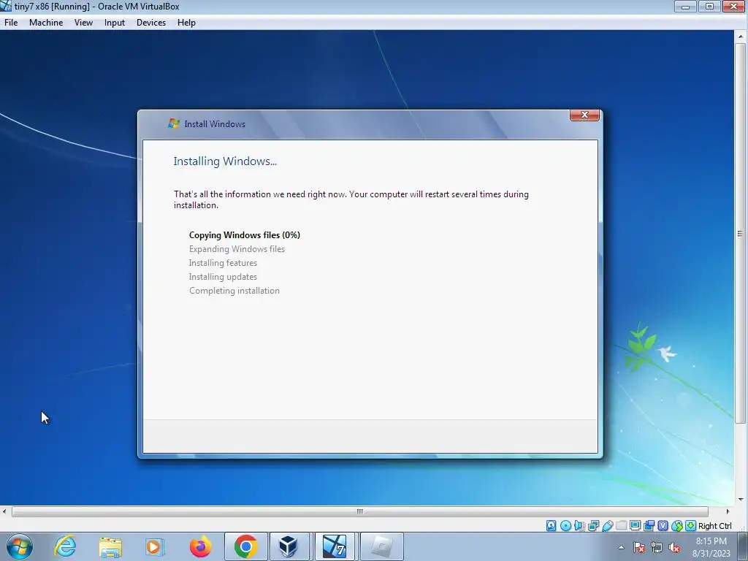Click the 'Installing Windows...' heading

click(225, 161)
